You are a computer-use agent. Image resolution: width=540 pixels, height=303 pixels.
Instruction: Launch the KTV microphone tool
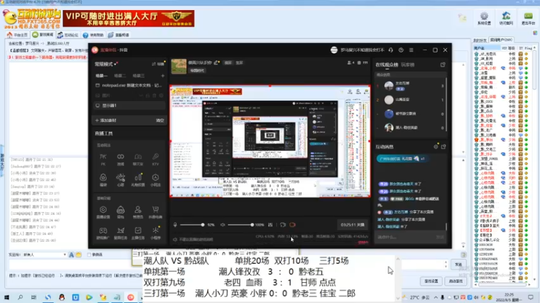[155, 160]
